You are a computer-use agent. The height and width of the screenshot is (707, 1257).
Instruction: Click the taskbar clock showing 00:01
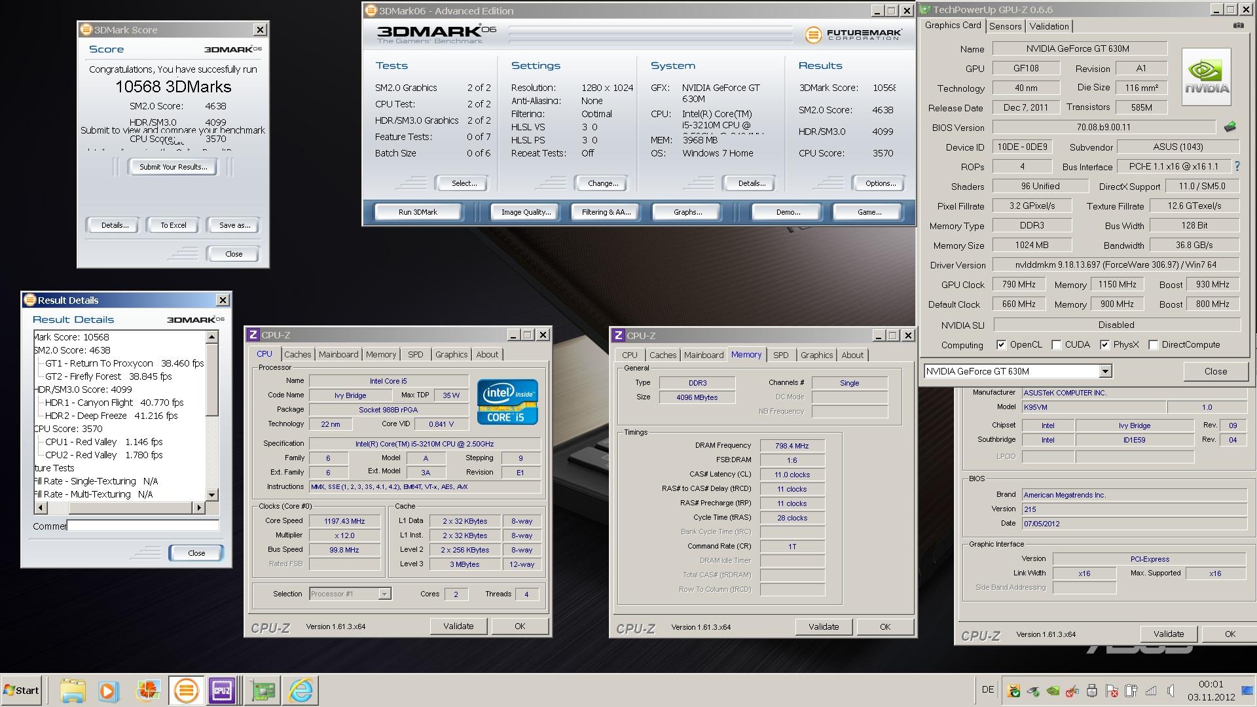[x=1211, y=691]
